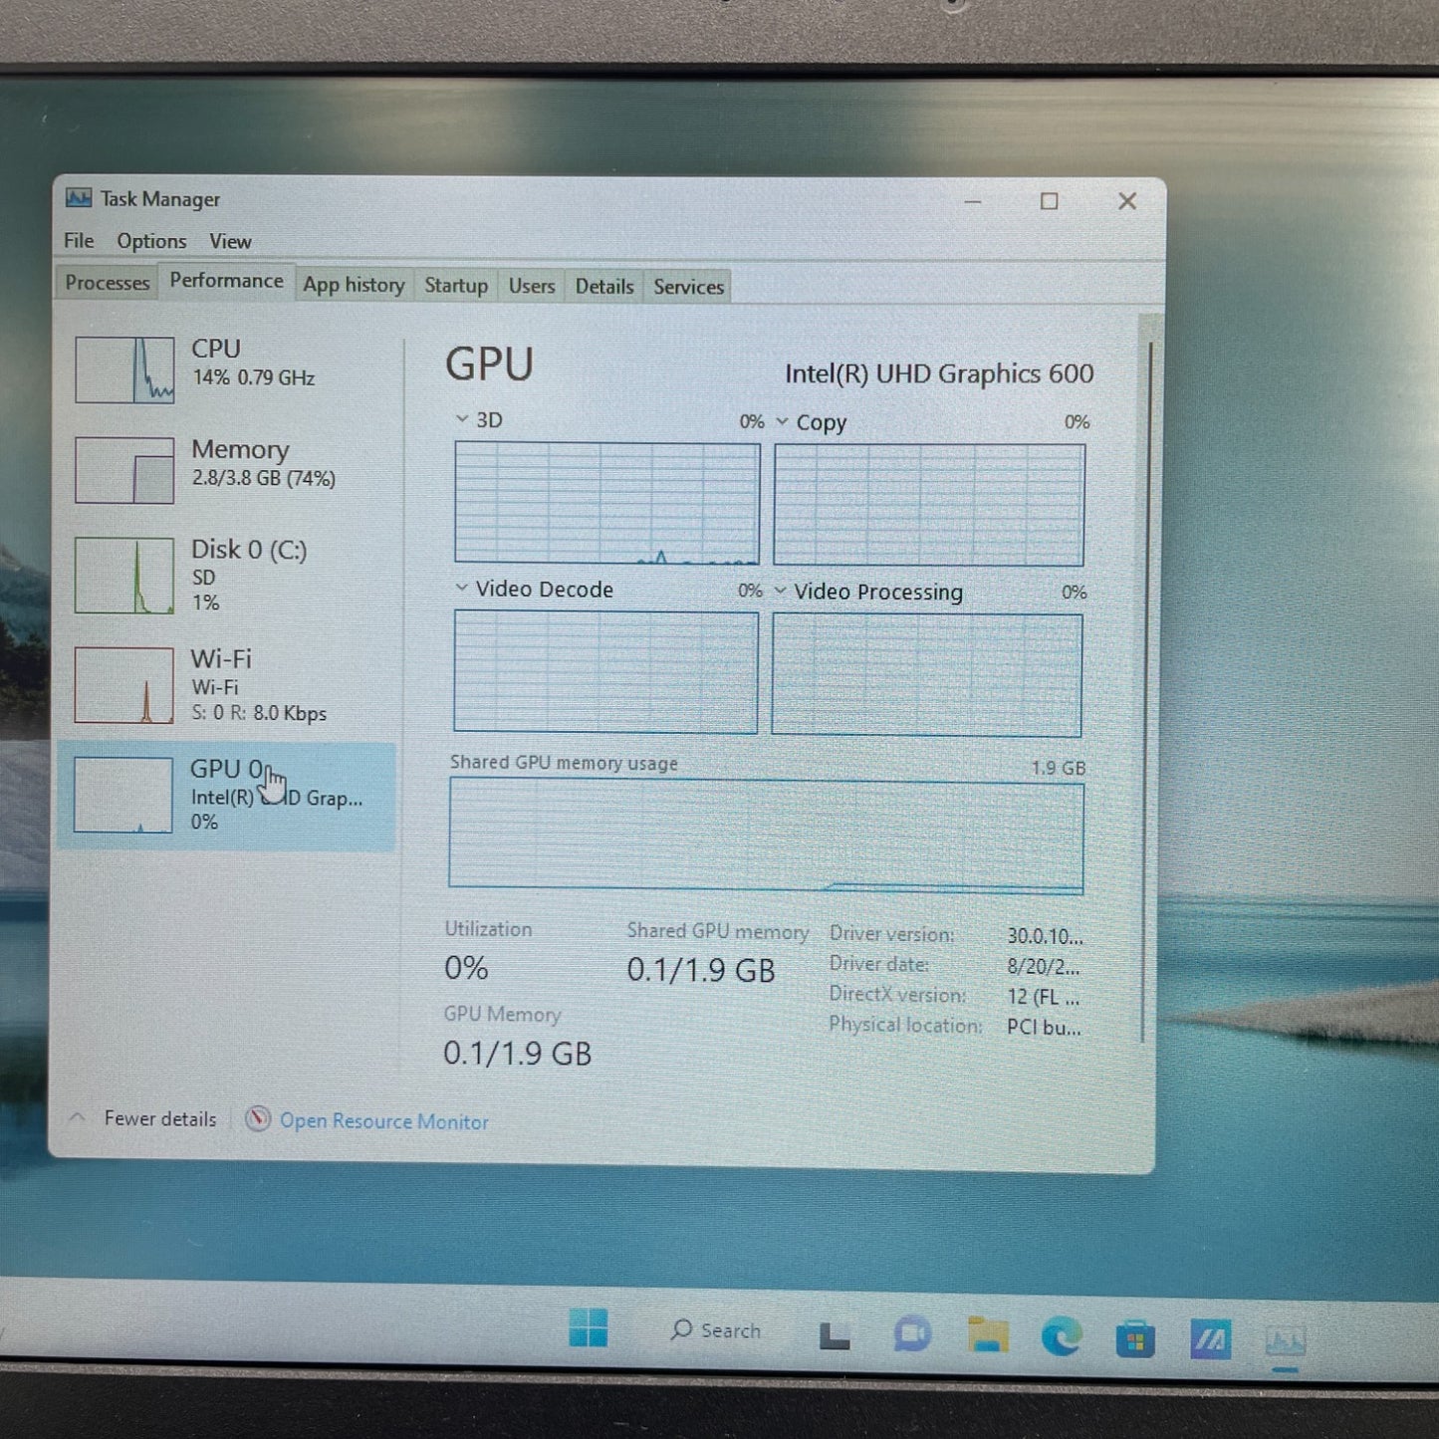The height and width of the screenshot is (1439, 1439).
Task: Click the DirectX version value 12 (FL ...
Action: tap(1043, 997)
